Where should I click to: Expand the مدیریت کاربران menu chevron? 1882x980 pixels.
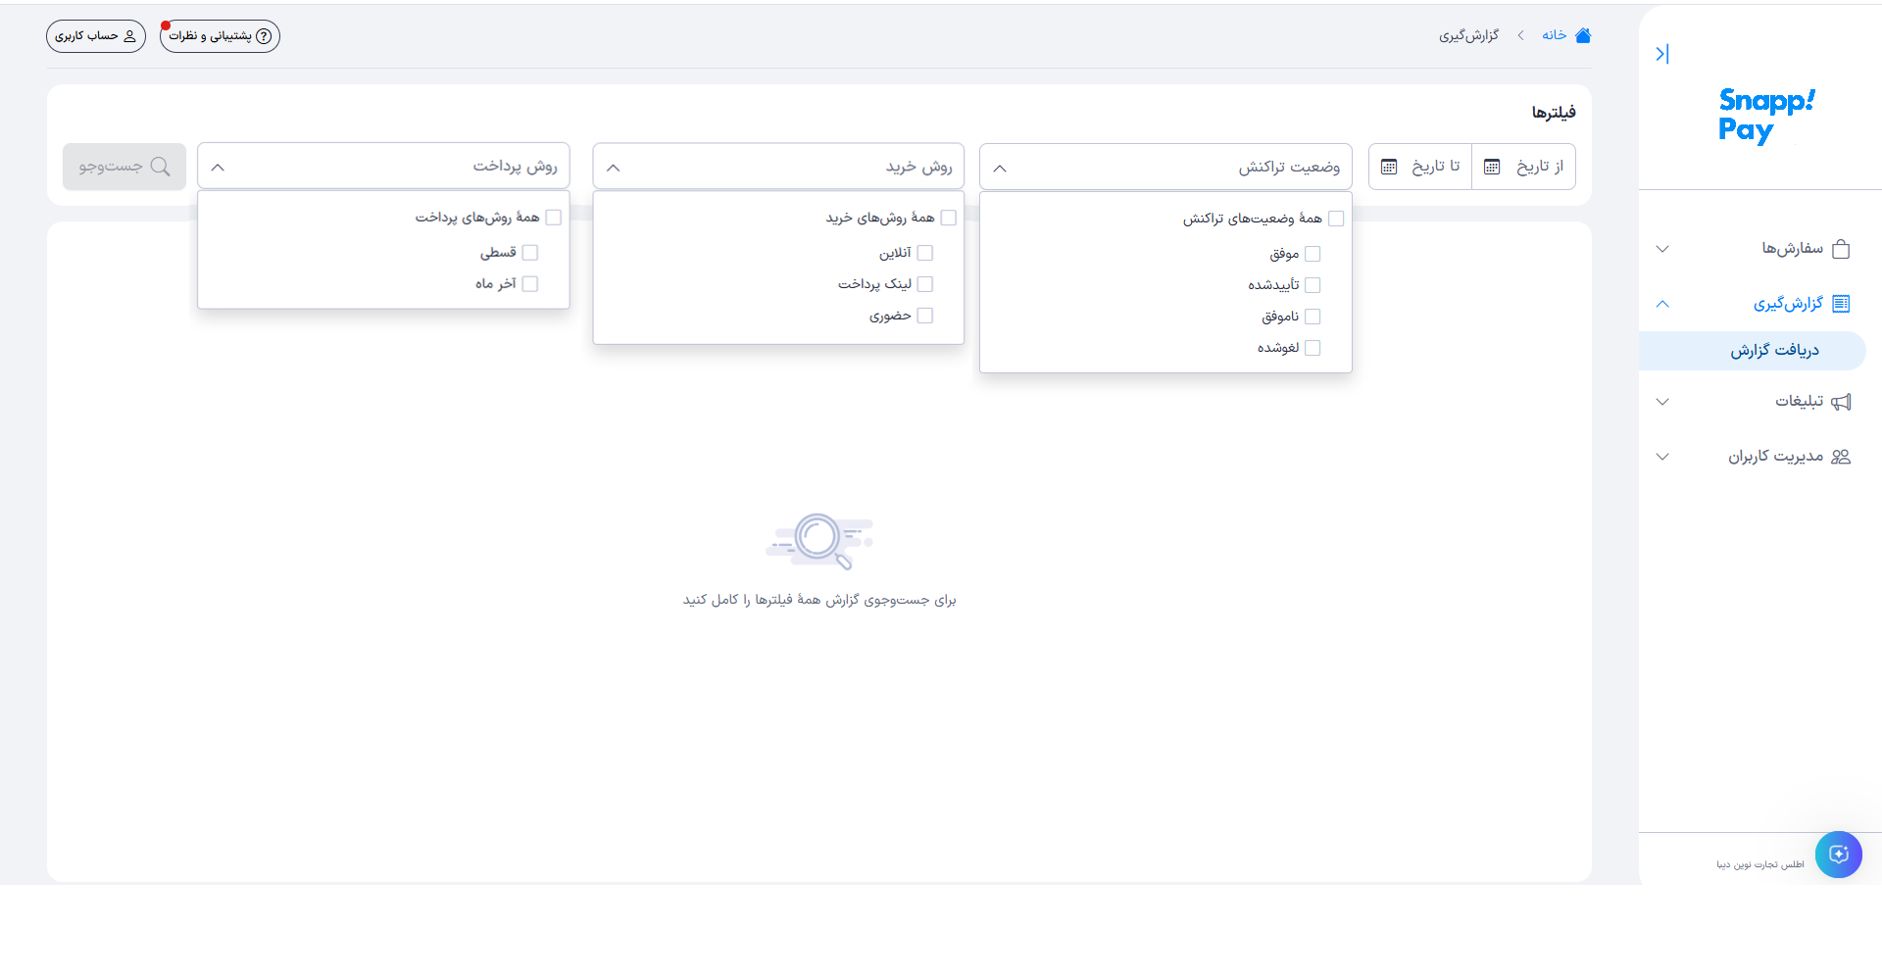(1662, 457)
